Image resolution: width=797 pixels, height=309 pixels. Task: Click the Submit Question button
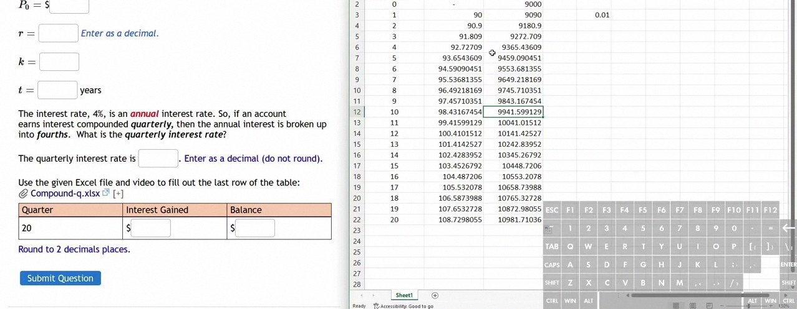point(60,278)
